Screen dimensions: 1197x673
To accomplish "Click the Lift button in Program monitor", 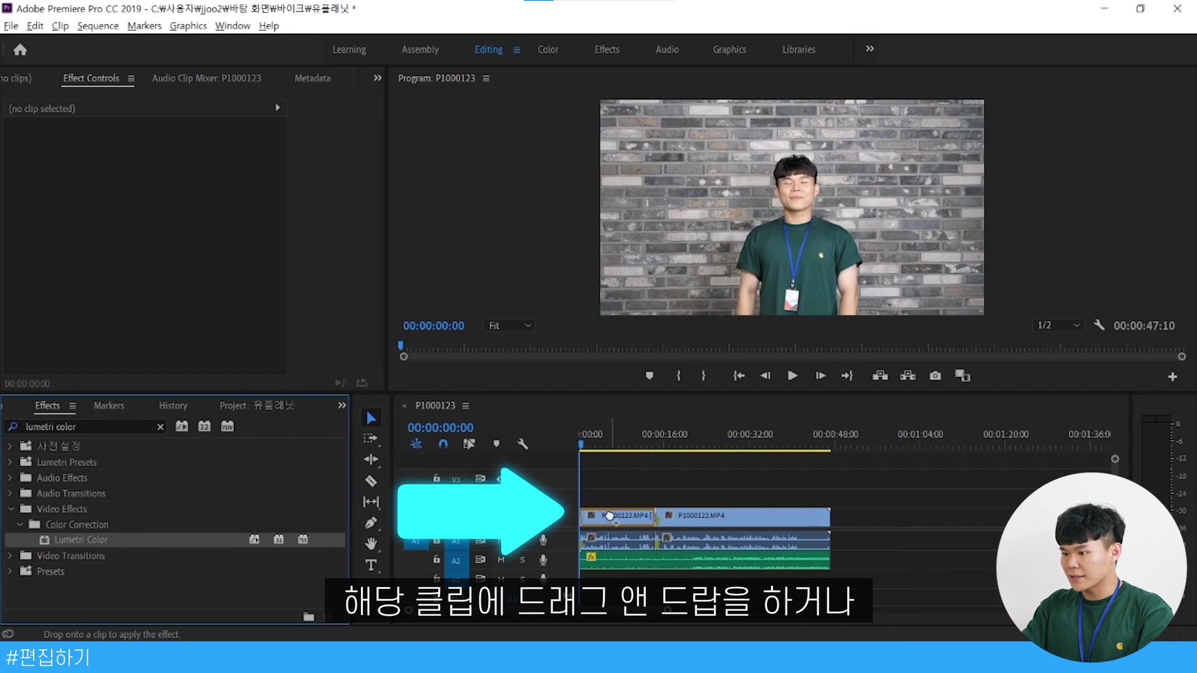I will [x=880, y=376].
